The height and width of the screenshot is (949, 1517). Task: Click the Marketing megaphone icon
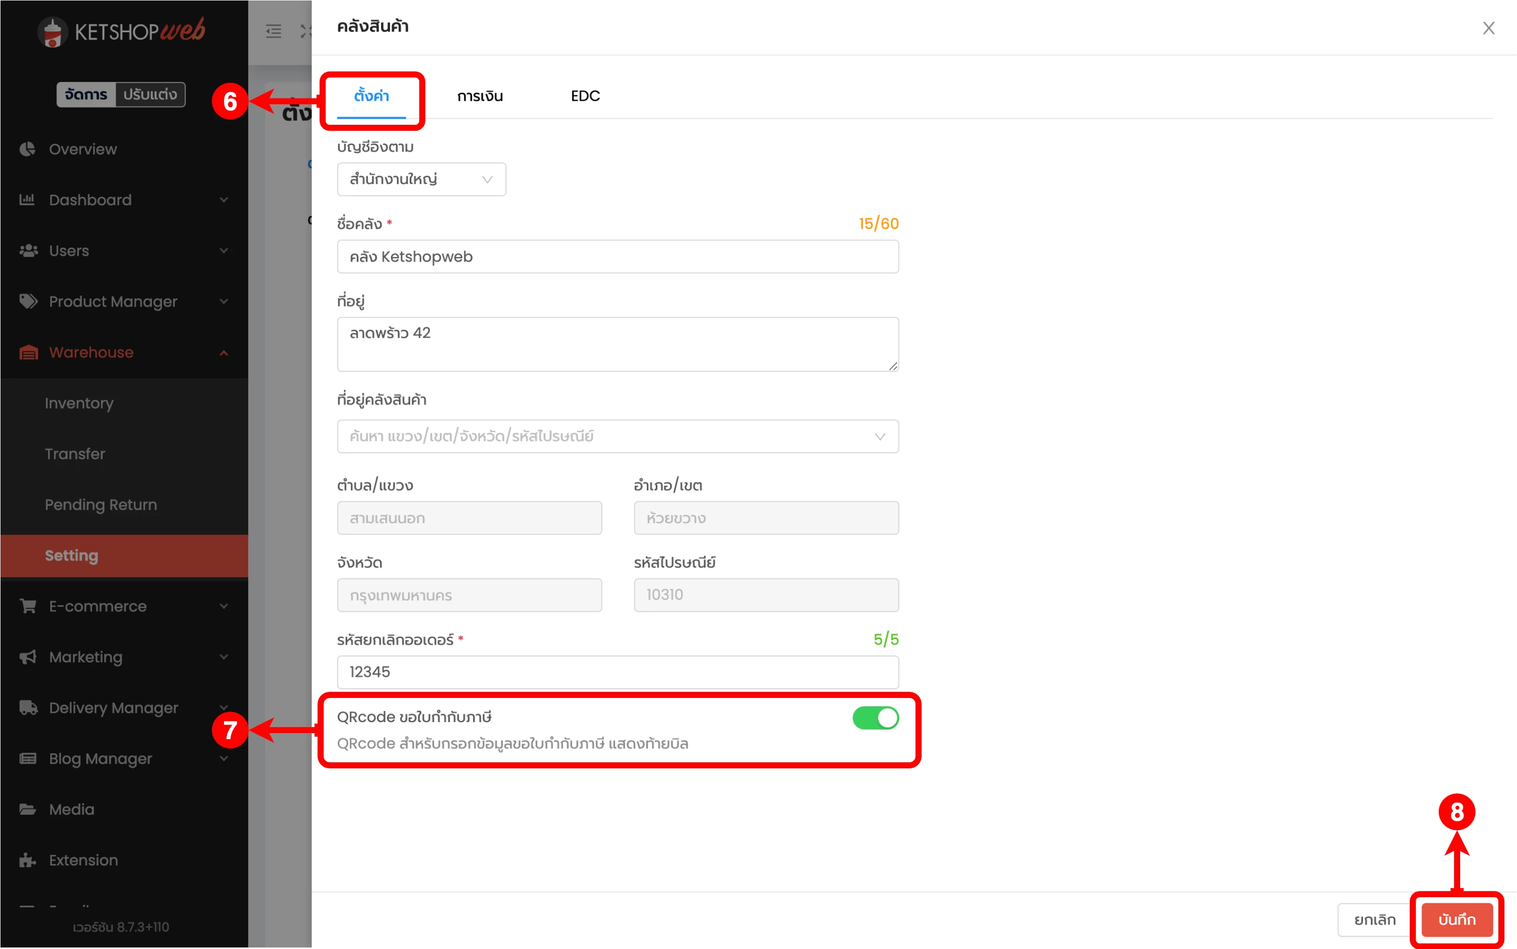click(28, 657)
